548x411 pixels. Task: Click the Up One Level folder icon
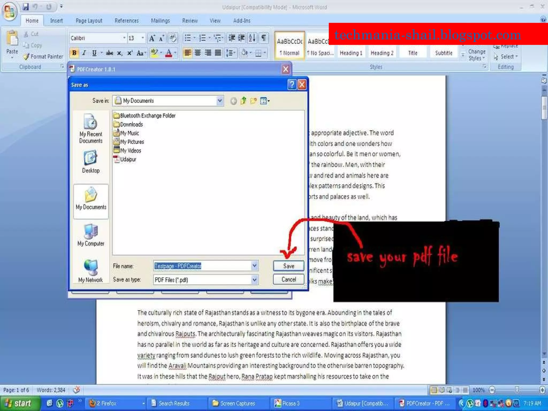tap(243, 101)
